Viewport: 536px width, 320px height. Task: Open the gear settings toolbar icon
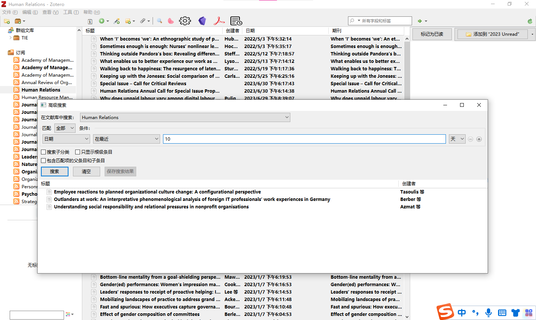(x=185, y=21)
